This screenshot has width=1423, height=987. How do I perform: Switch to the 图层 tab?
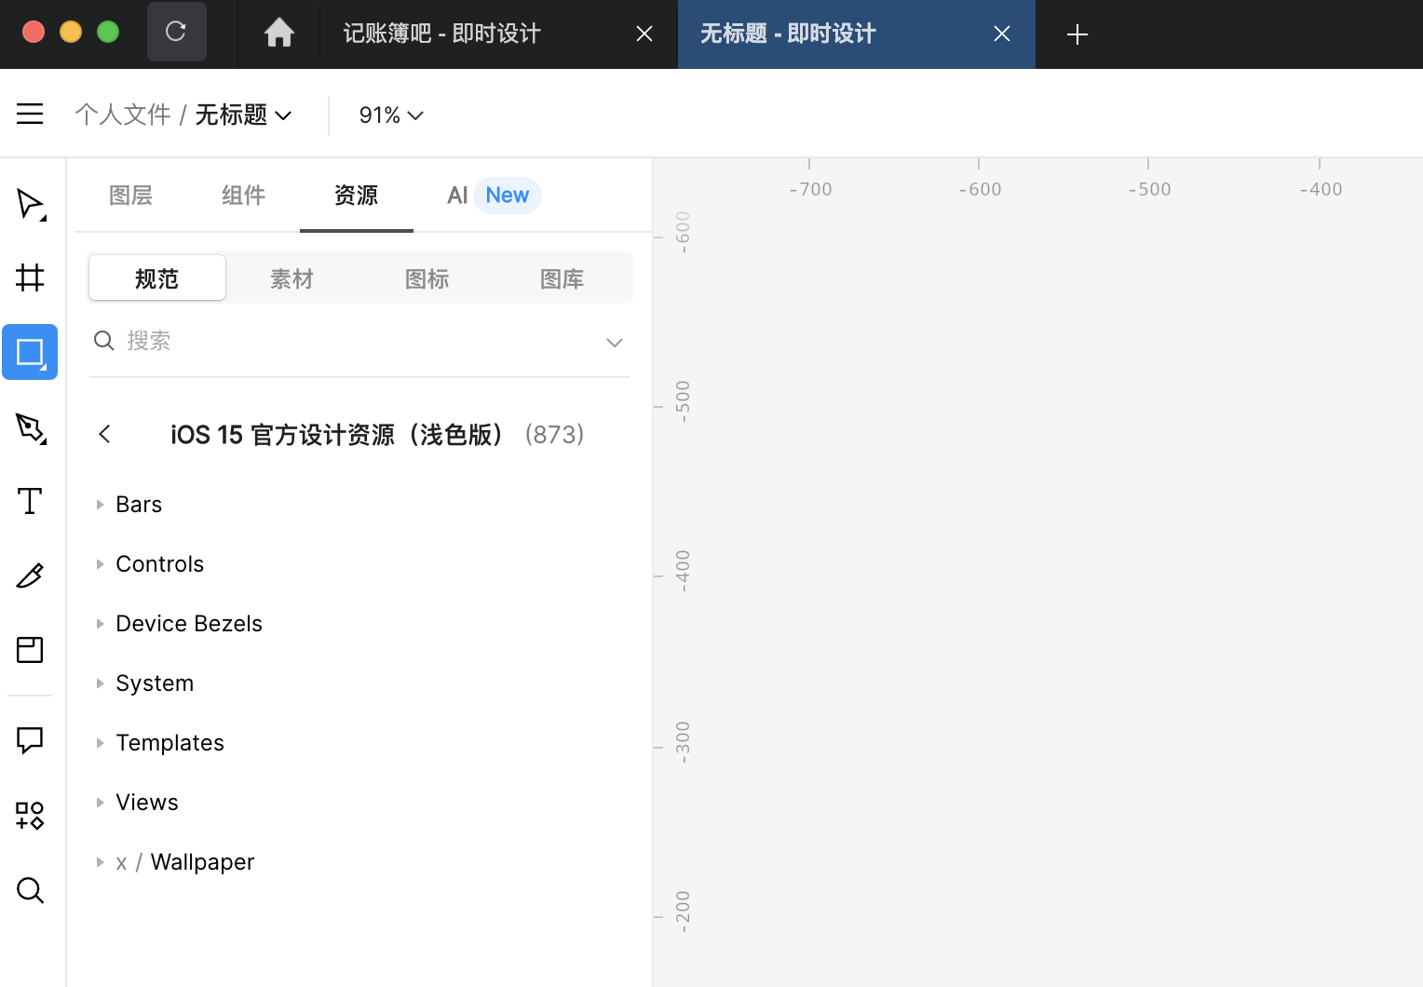tap(130, 196)
